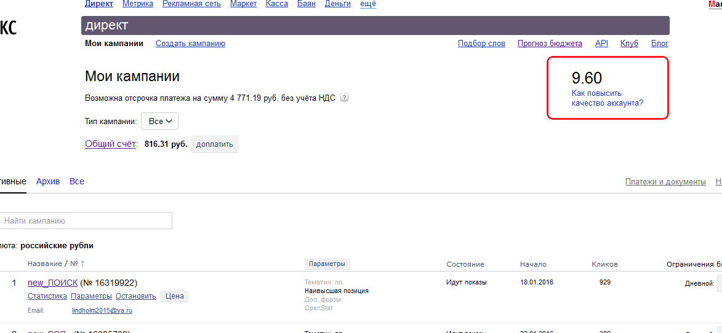Click the 9.60 account quality score
Image resolution: width=722 pixels, height=333 pixels.
(587, 78)
